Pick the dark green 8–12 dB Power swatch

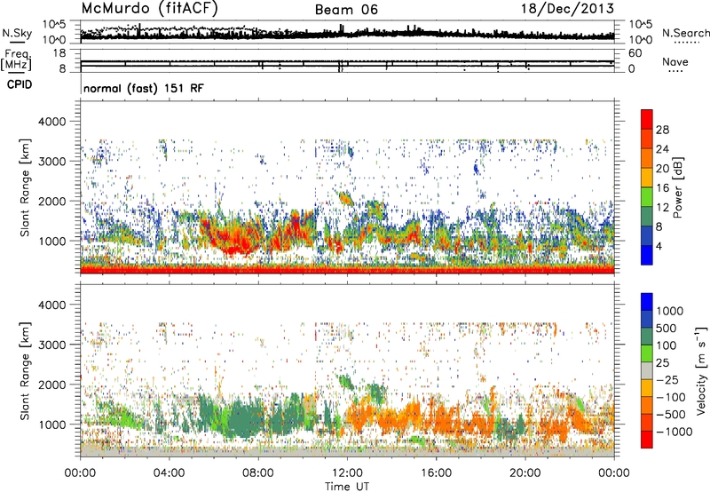(x=647, y=216)
